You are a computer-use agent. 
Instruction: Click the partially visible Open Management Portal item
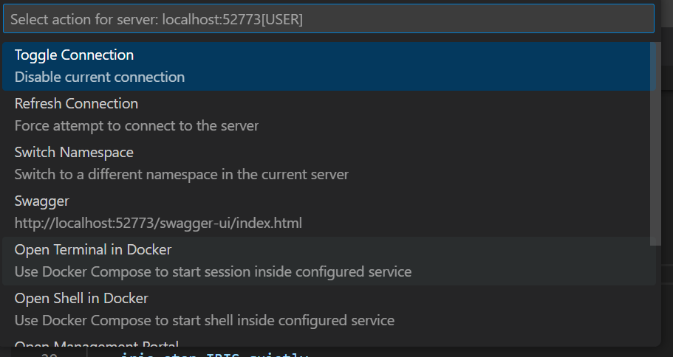(x=96, y=343)
